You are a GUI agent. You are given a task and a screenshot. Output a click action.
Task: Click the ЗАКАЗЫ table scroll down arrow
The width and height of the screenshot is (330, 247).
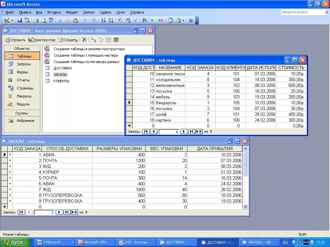(x=245, y=207)
